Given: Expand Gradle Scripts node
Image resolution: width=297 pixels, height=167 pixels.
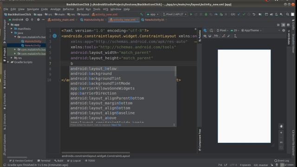Looking at the screenshot, I should tap(8, 62).
